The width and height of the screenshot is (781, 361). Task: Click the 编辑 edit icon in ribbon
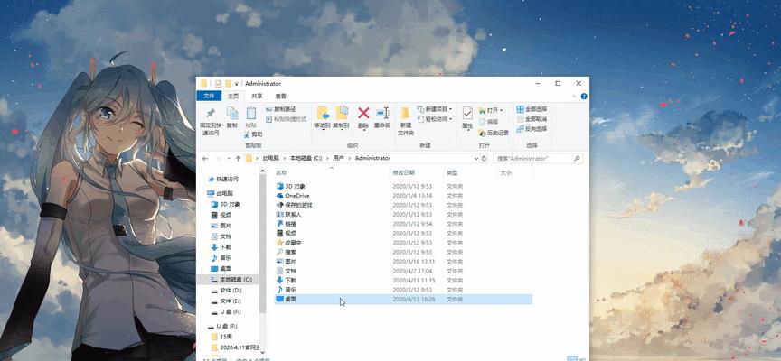[482, 122]
